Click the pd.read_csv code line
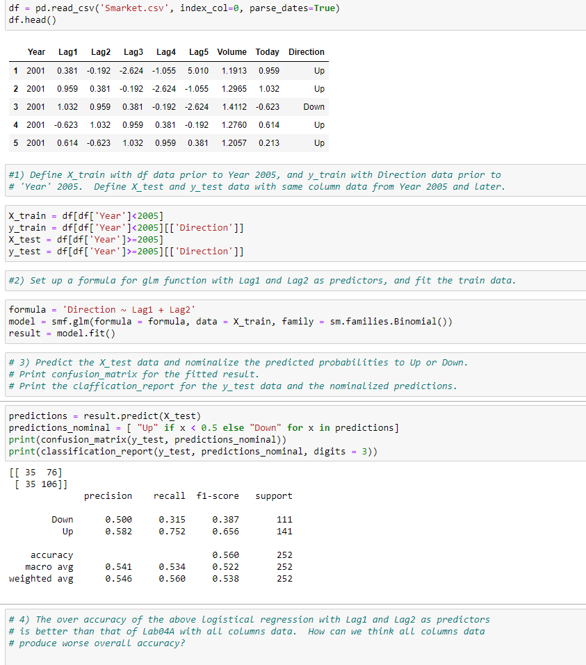 pyautogui.click(x=174, y=8)
